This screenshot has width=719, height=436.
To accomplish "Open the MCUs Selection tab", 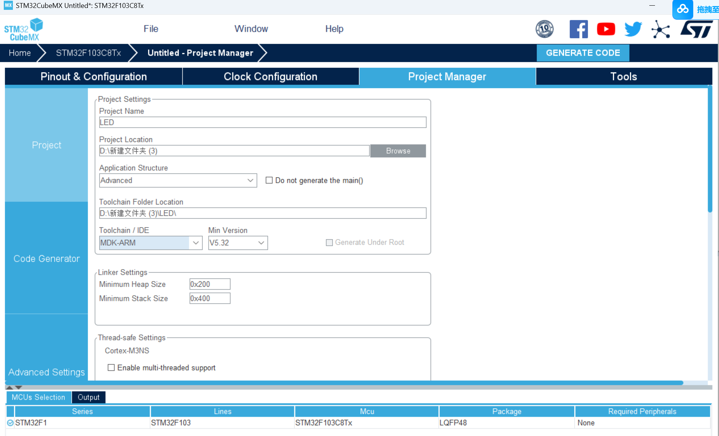I will tap(39, 397).
